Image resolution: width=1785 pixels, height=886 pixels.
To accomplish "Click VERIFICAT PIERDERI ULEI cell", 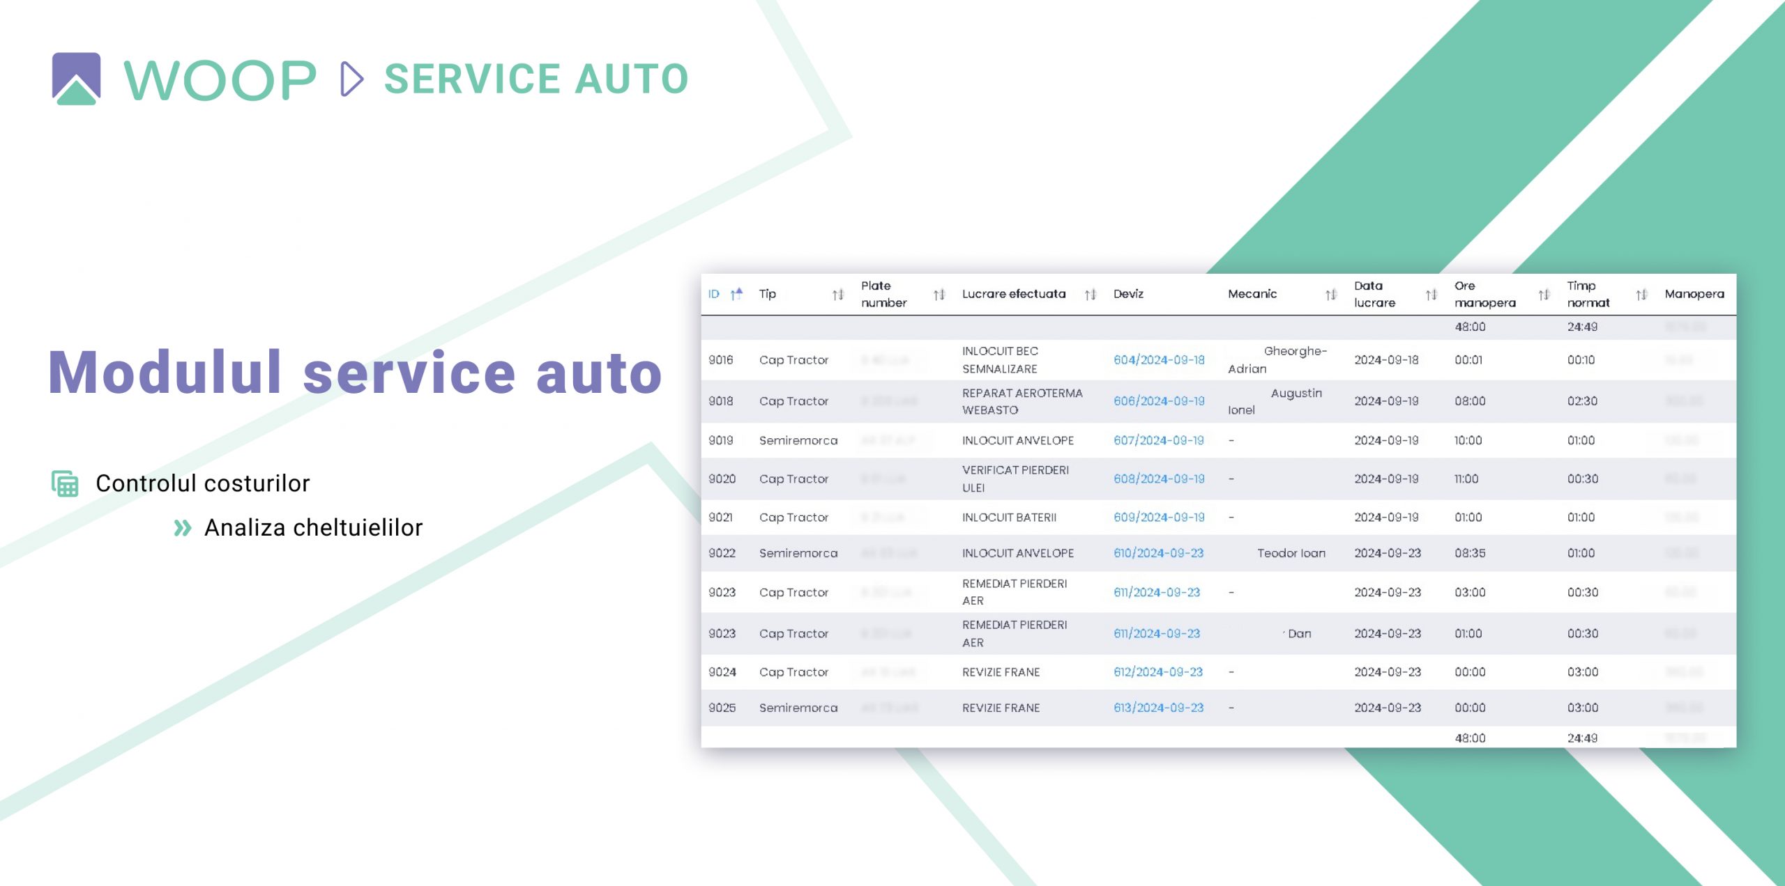I will (x=1015, y=479).
